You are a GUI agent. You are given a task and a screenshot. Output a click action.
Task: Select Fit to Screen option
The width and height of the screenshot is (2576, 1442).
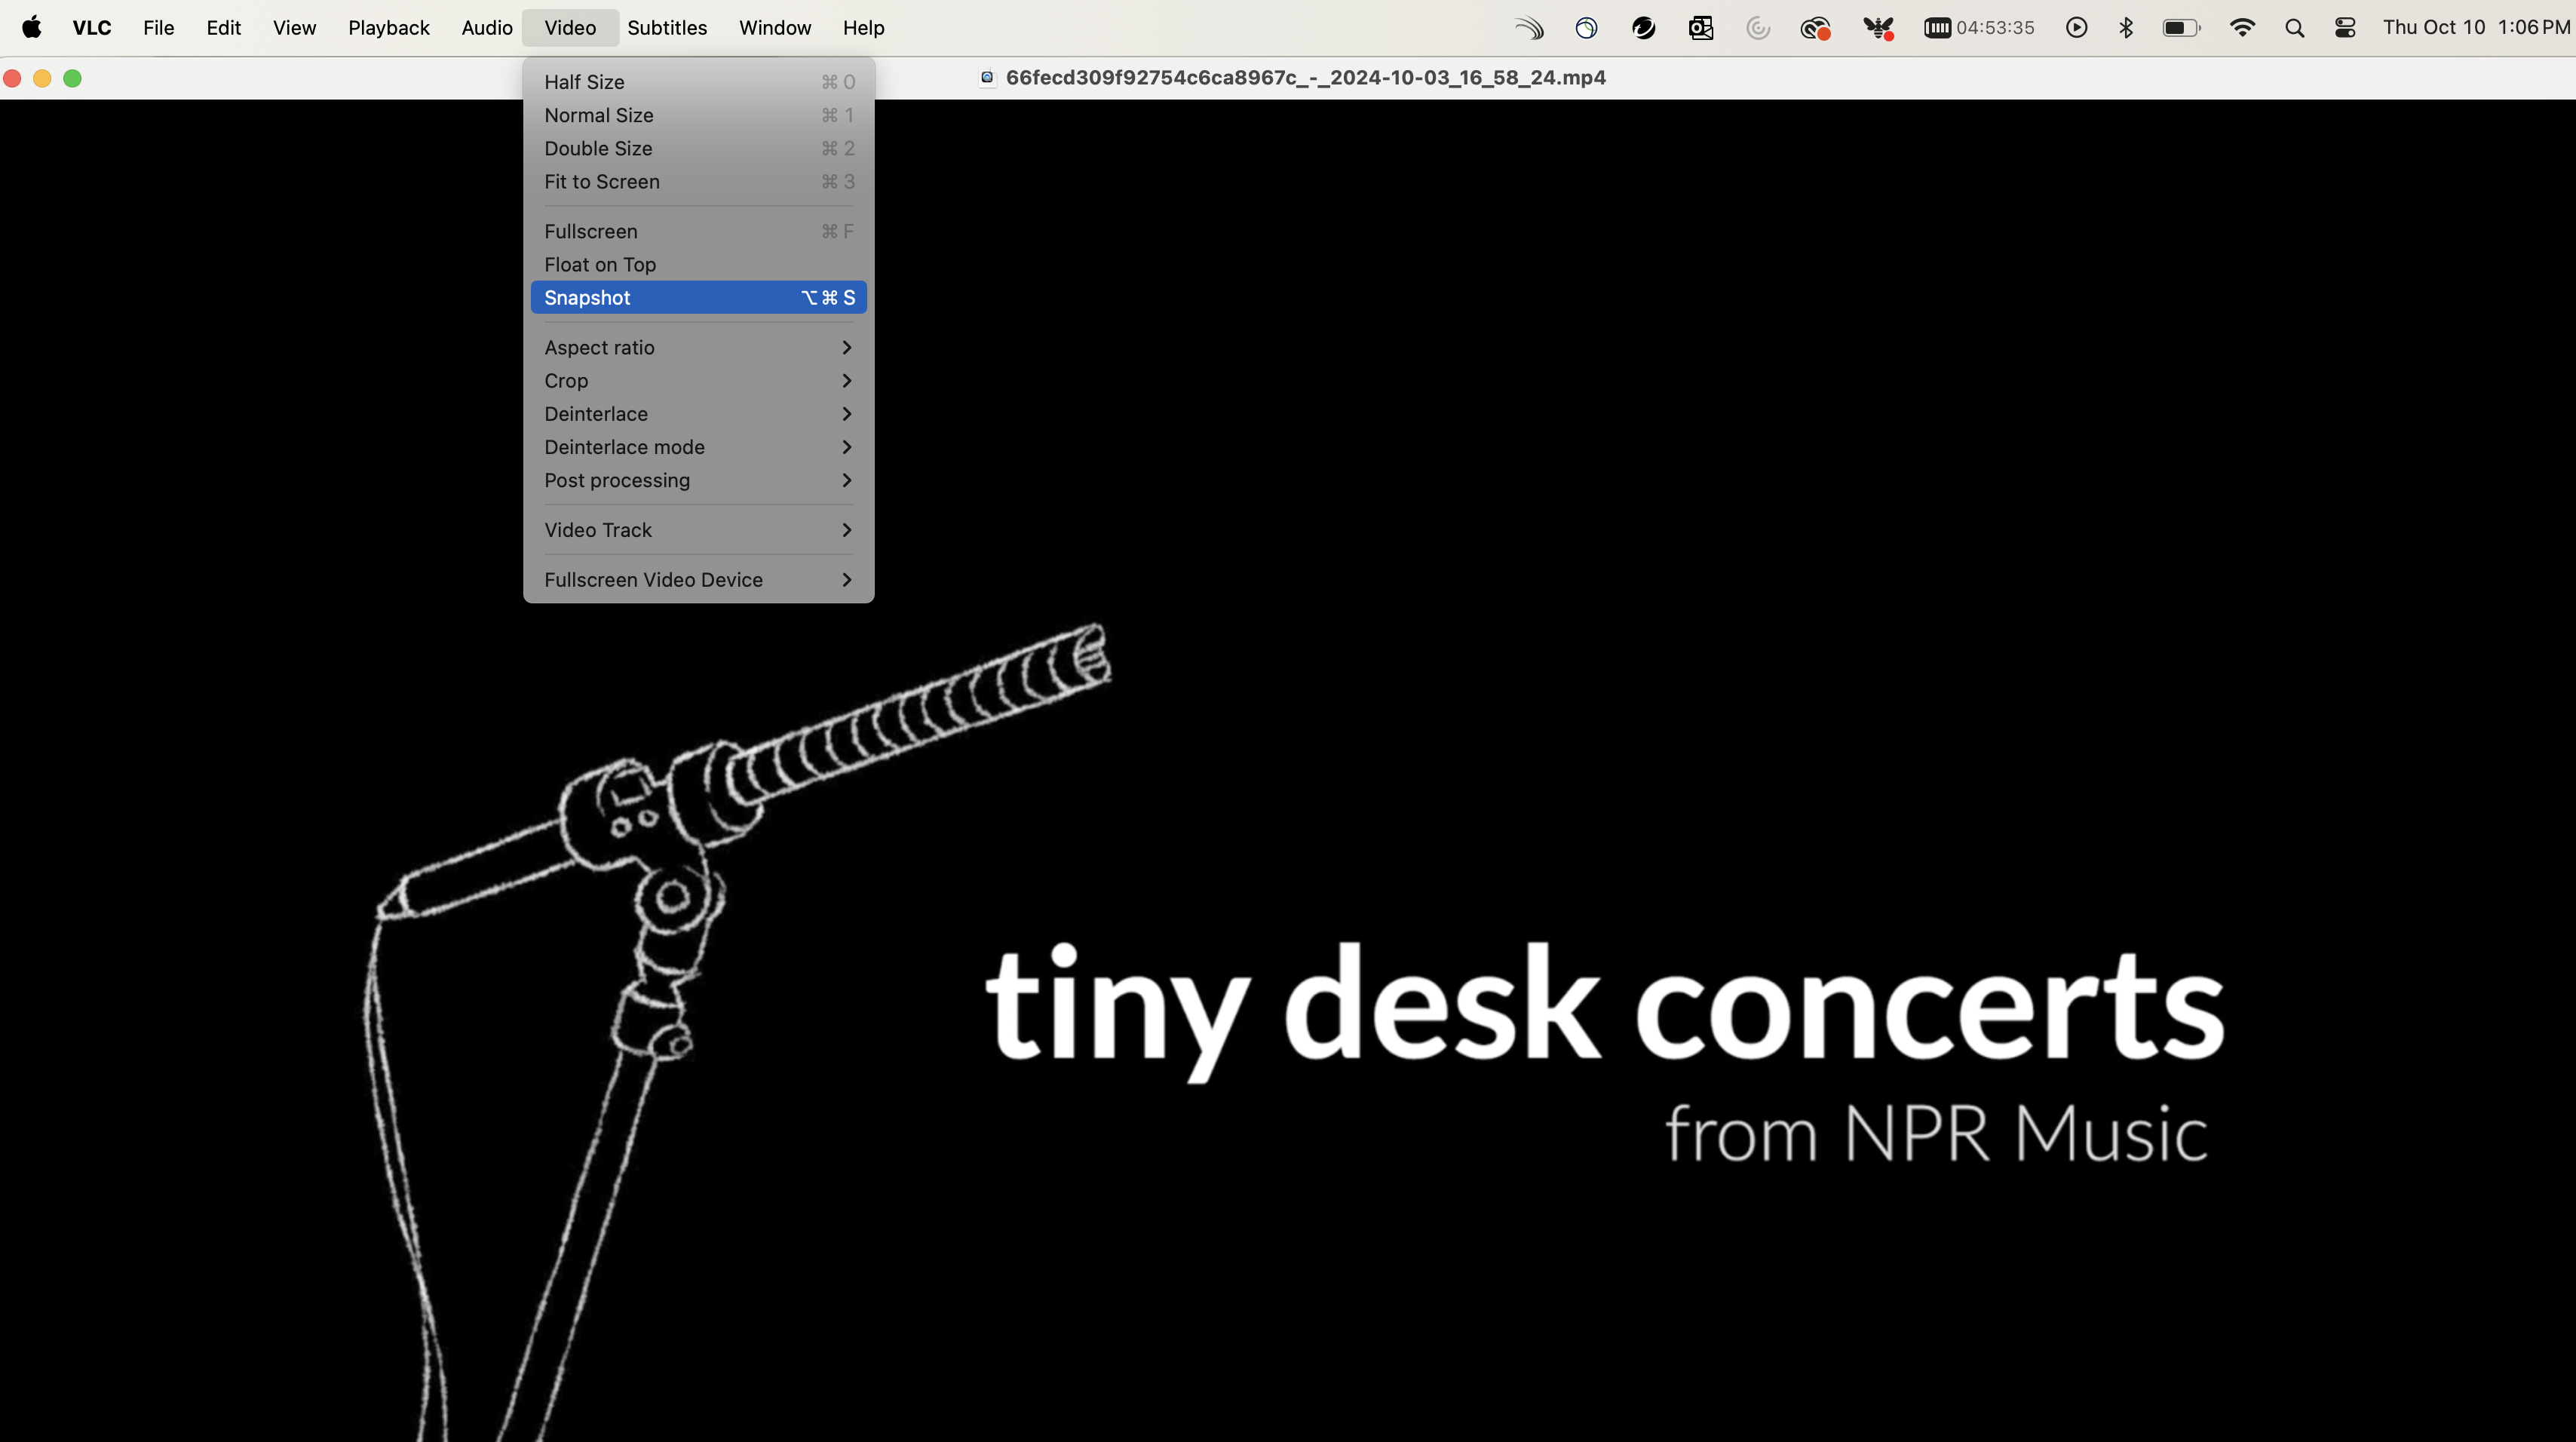(699, 181)
